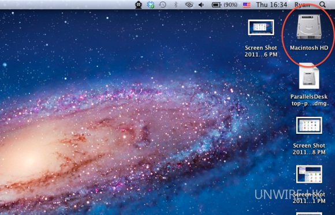Click the battery 90% status indicator
Screen dimensions: 335x215
pos(224,5)
